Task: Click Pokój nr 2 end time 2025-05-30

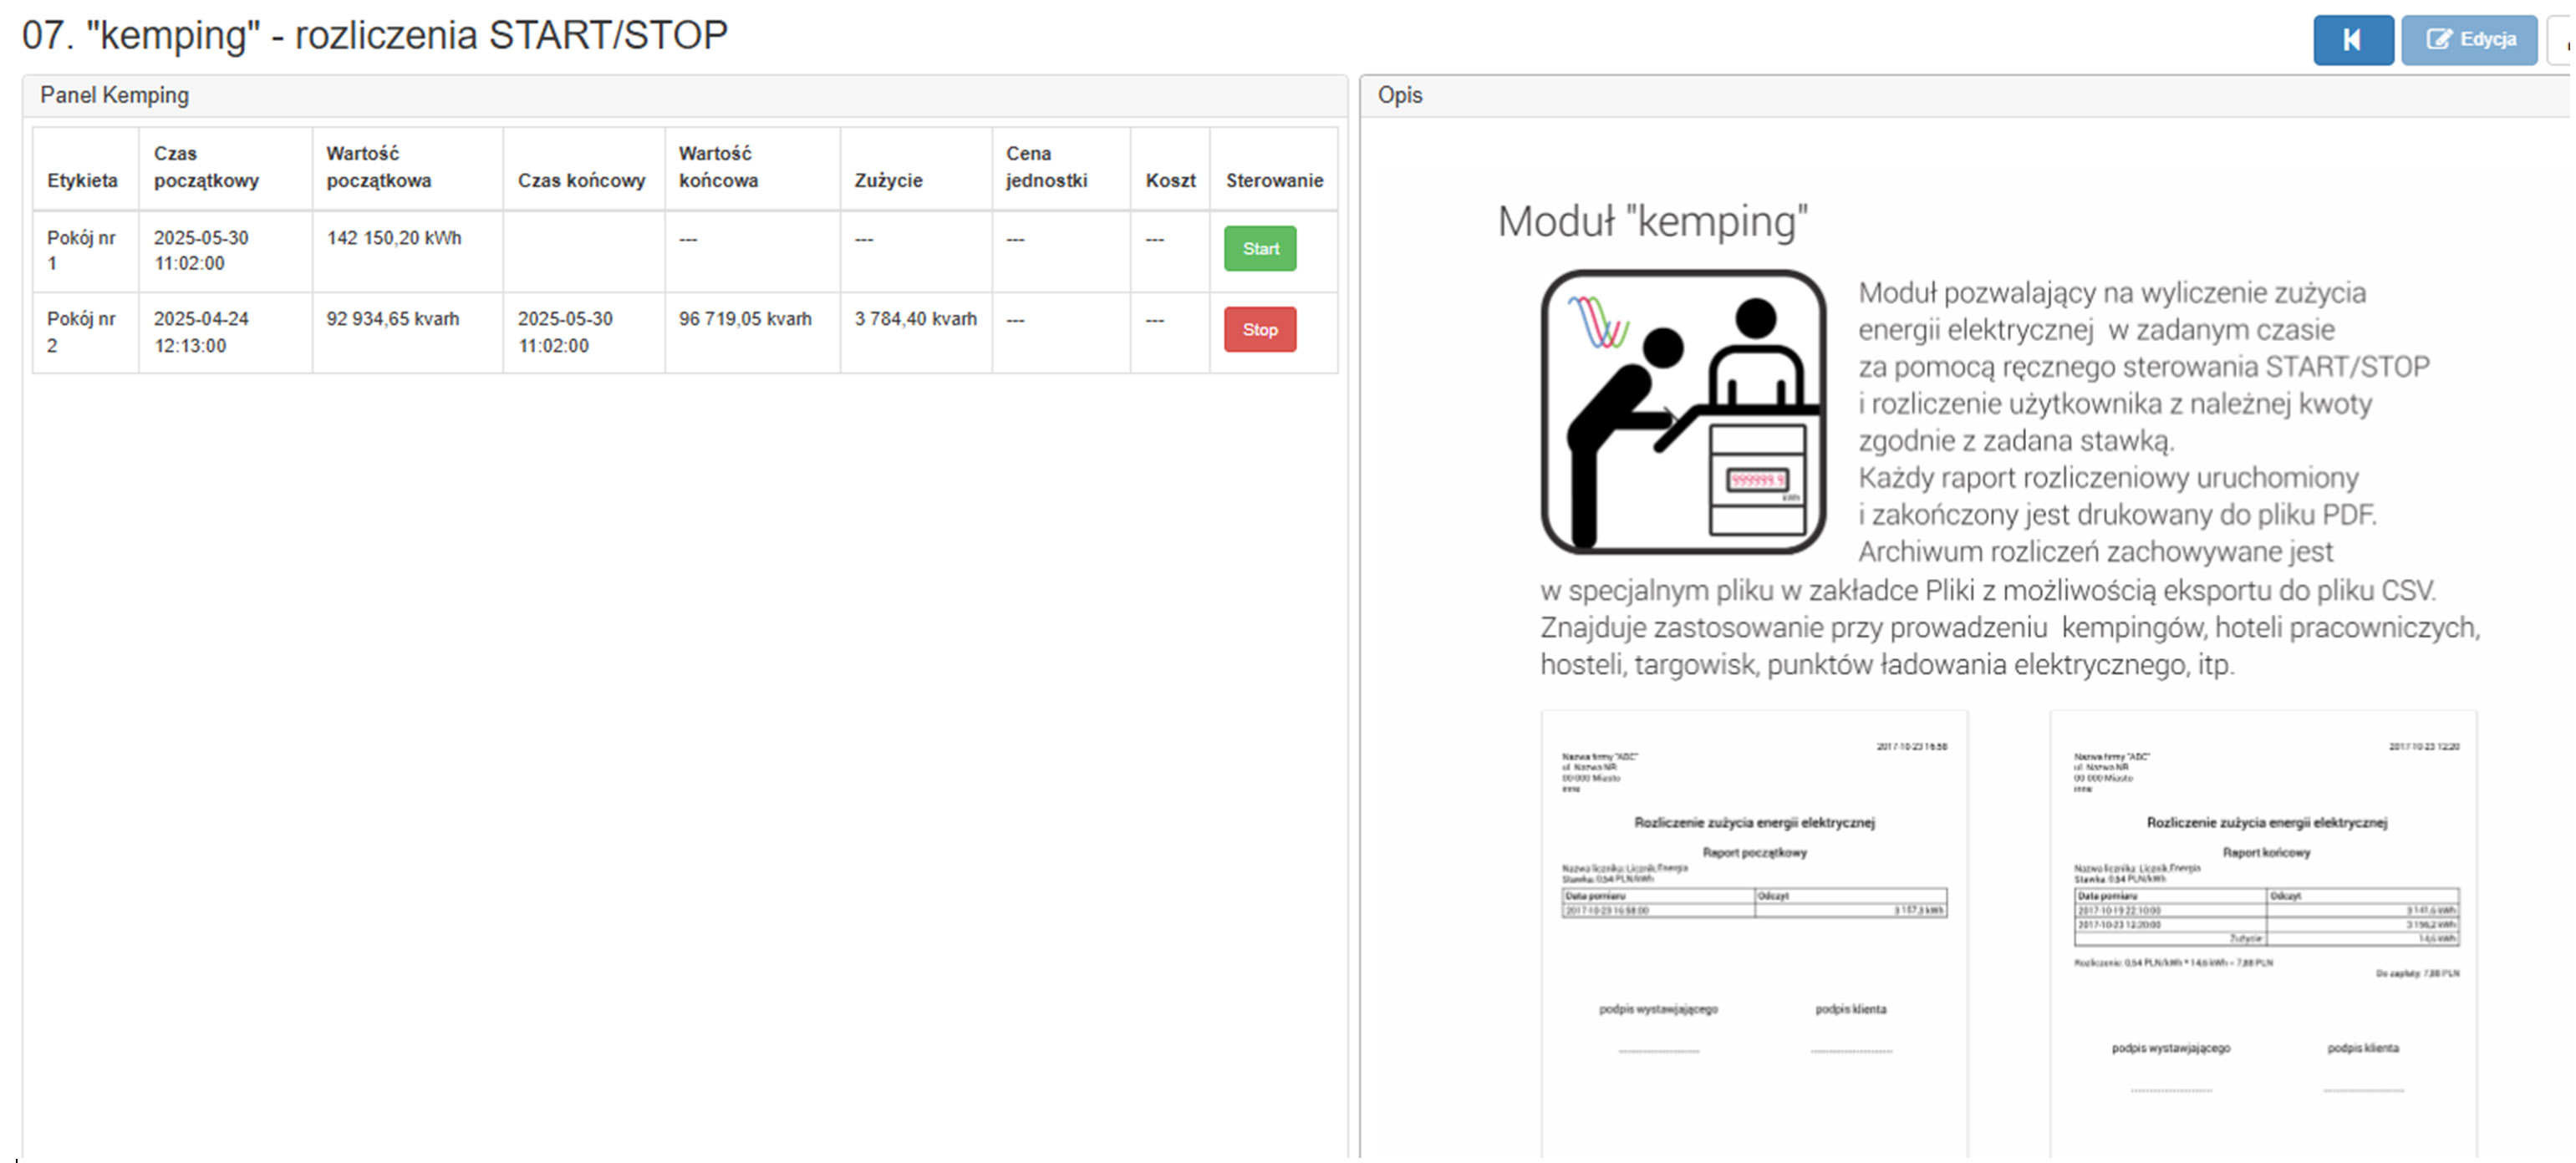Action: pyautogui.click(x=565, y=332)
